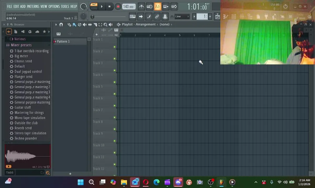The image size is (315, 188).
Task: Open the PATTERNS menu
Action: click(x=33, y=6)
